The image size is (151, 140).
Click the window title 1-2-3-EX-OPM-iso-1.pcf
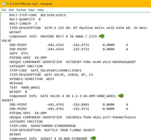pyautogui.click(x=22, y=4)
